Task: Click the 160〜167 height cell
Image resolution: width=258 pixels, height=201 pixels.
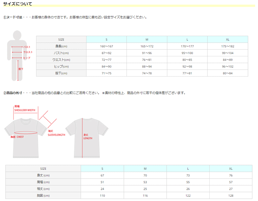Action: coord(106,46)
